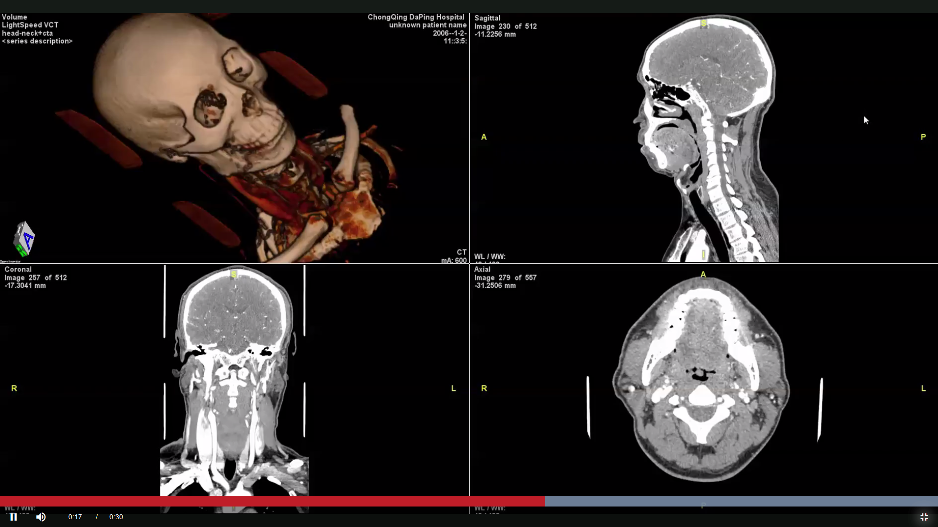938x527 pixels.
Task: Click the 'R' marker in axial view
Action: [484, 388]
